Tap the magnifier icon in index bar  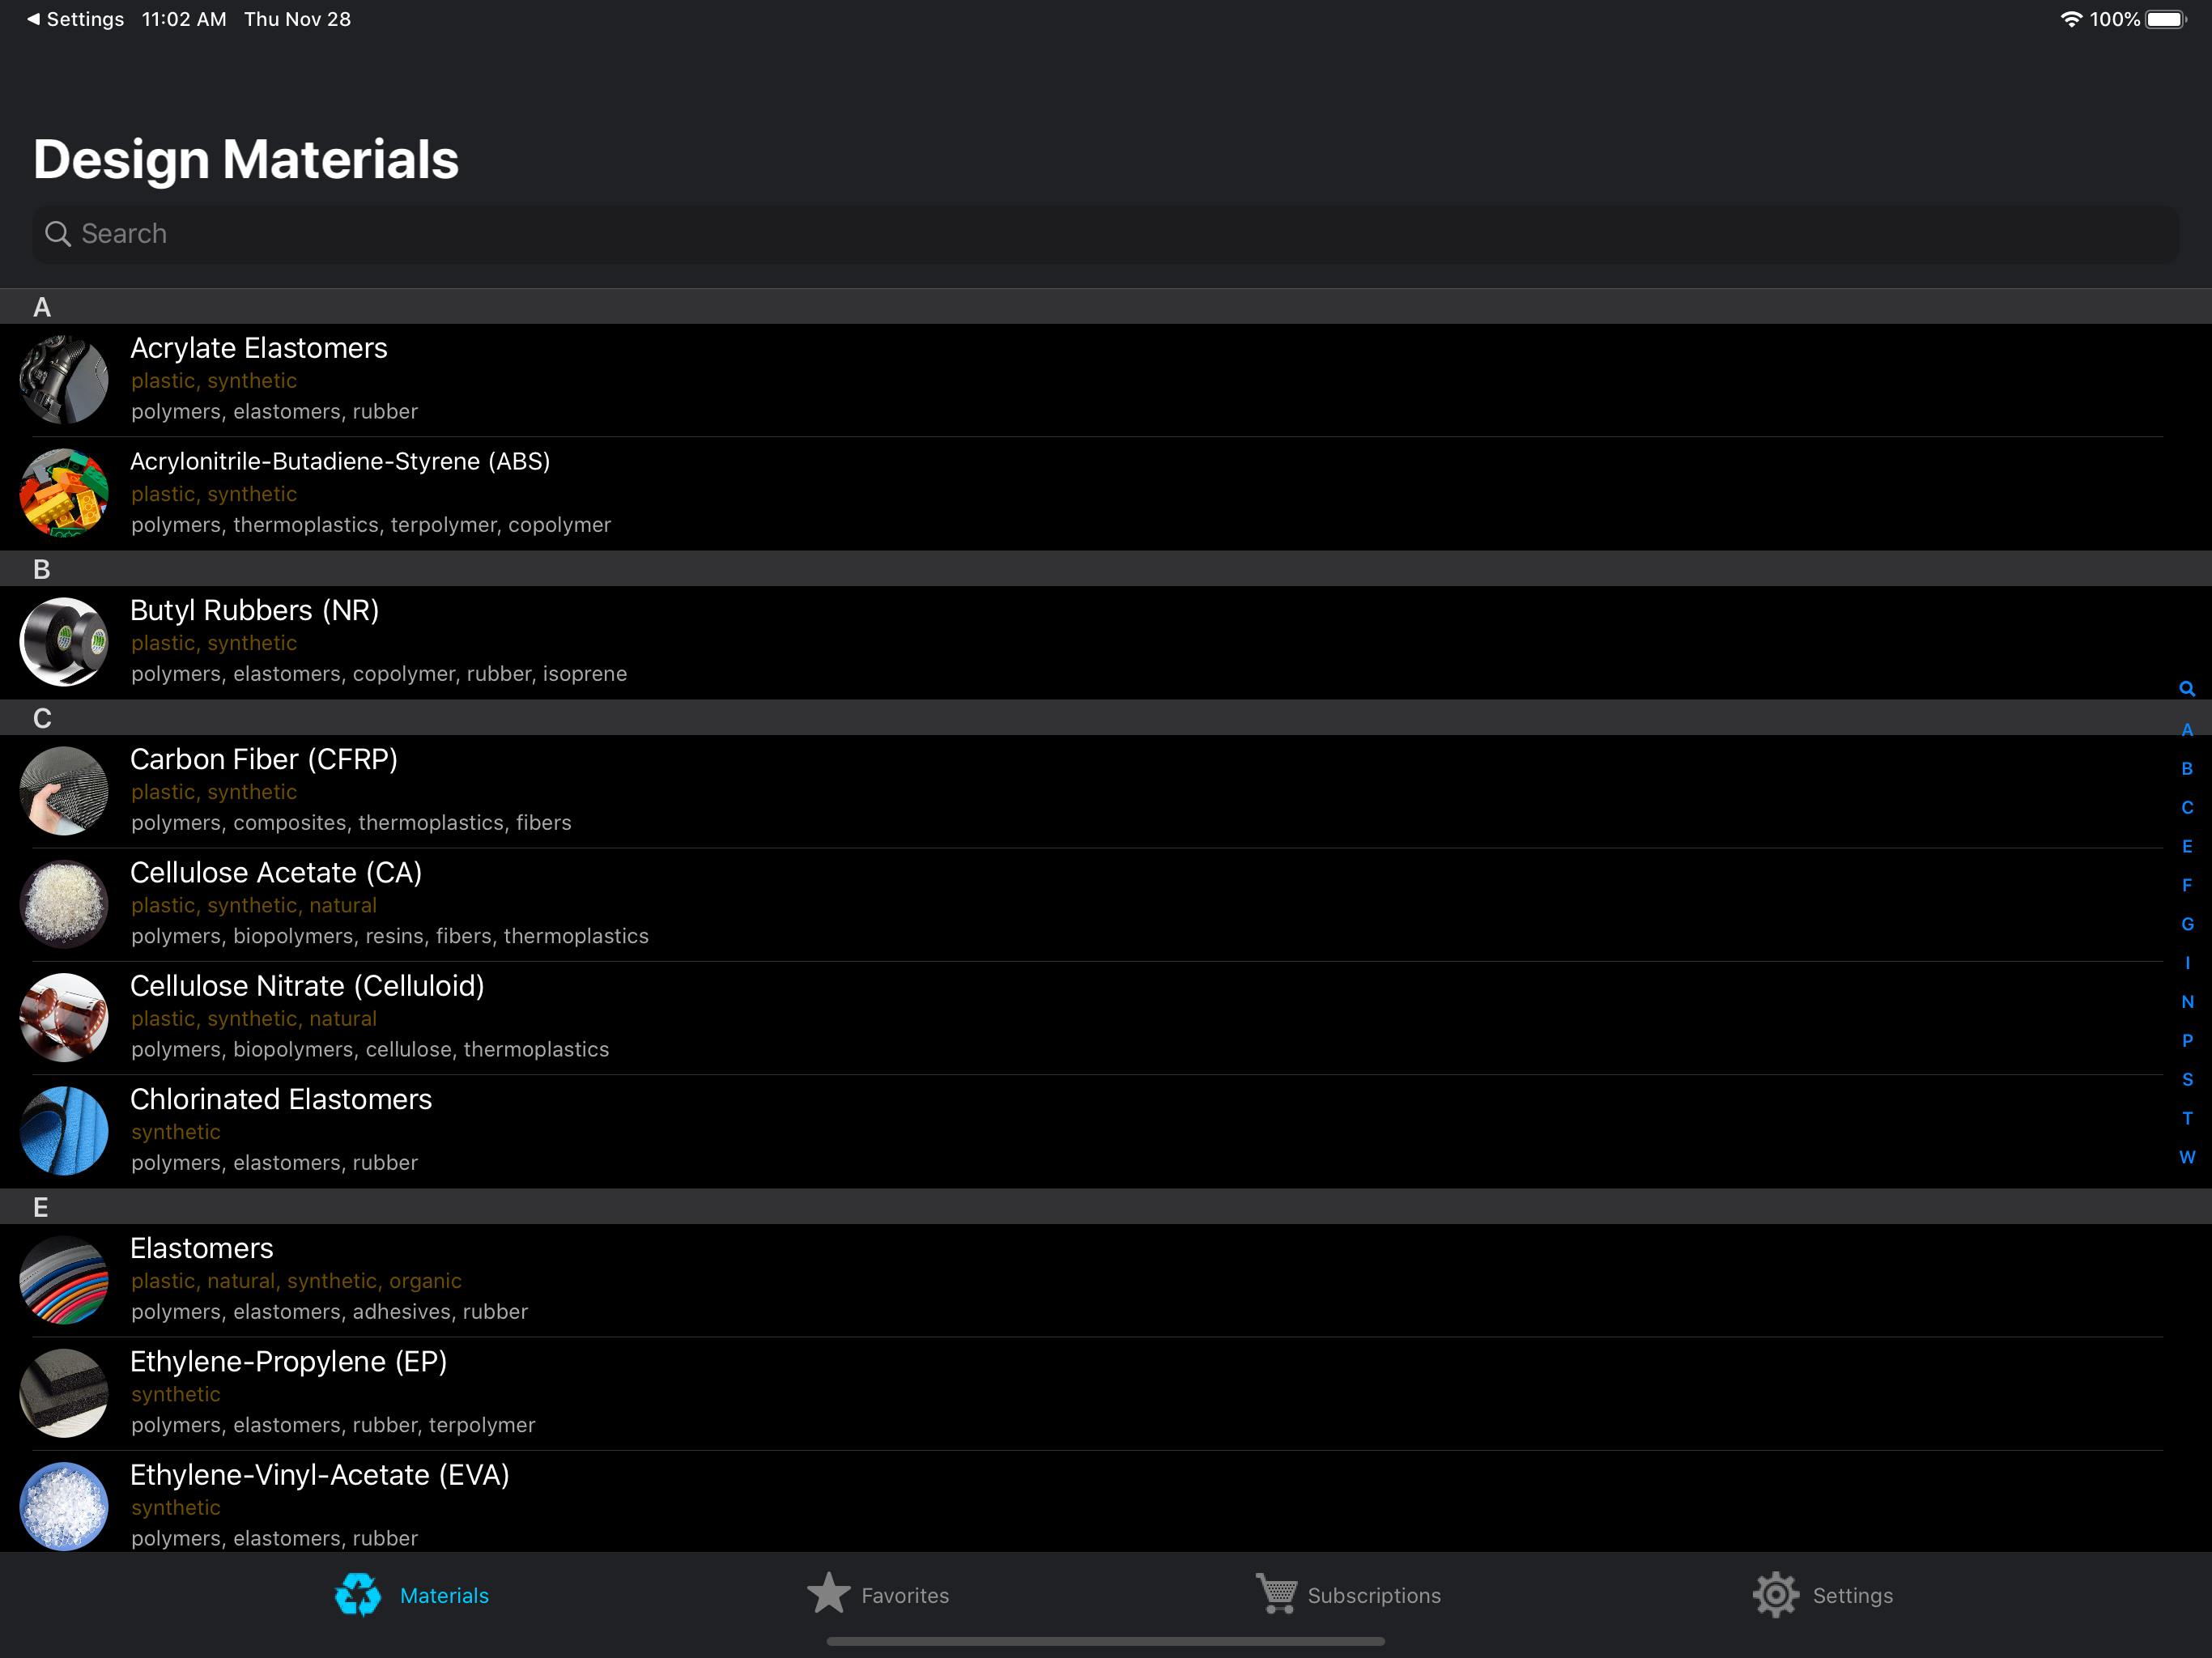click(x=2186, y=689)
